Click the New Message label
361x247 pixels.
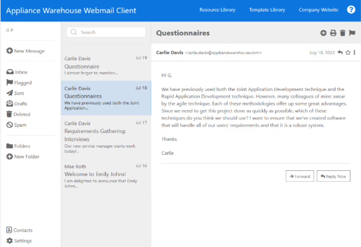click(x=29, y=51)
